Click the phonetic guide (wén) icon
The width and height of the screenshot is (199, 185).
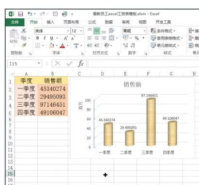(x=76, y=45)
